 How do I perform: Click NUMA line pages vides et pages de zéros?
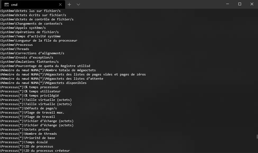(73, 74)
